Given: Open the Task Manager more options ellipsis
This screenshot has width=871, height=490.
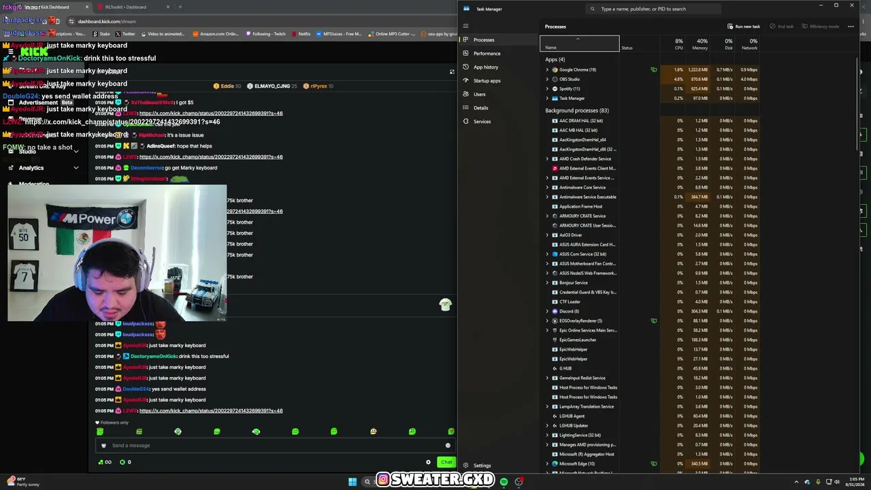Looking at the screenshot, I should (851, 27).
